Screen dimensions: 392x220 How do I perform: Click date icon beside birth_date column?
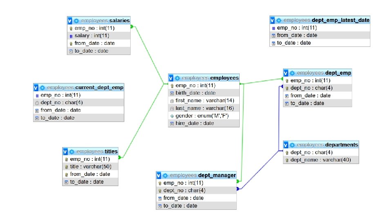[172, 93]
